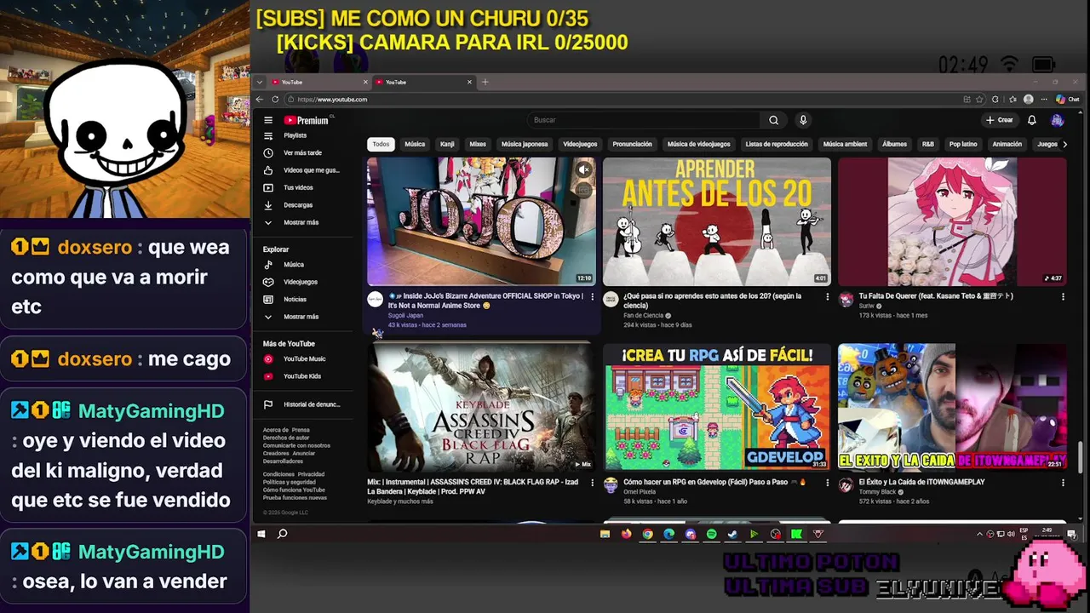The image size is (1090, 613).
Task: Open the notifications bell
Action: point(1031,120)
